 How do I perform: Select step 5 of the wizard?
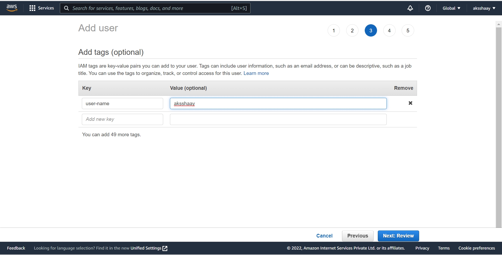408,30
